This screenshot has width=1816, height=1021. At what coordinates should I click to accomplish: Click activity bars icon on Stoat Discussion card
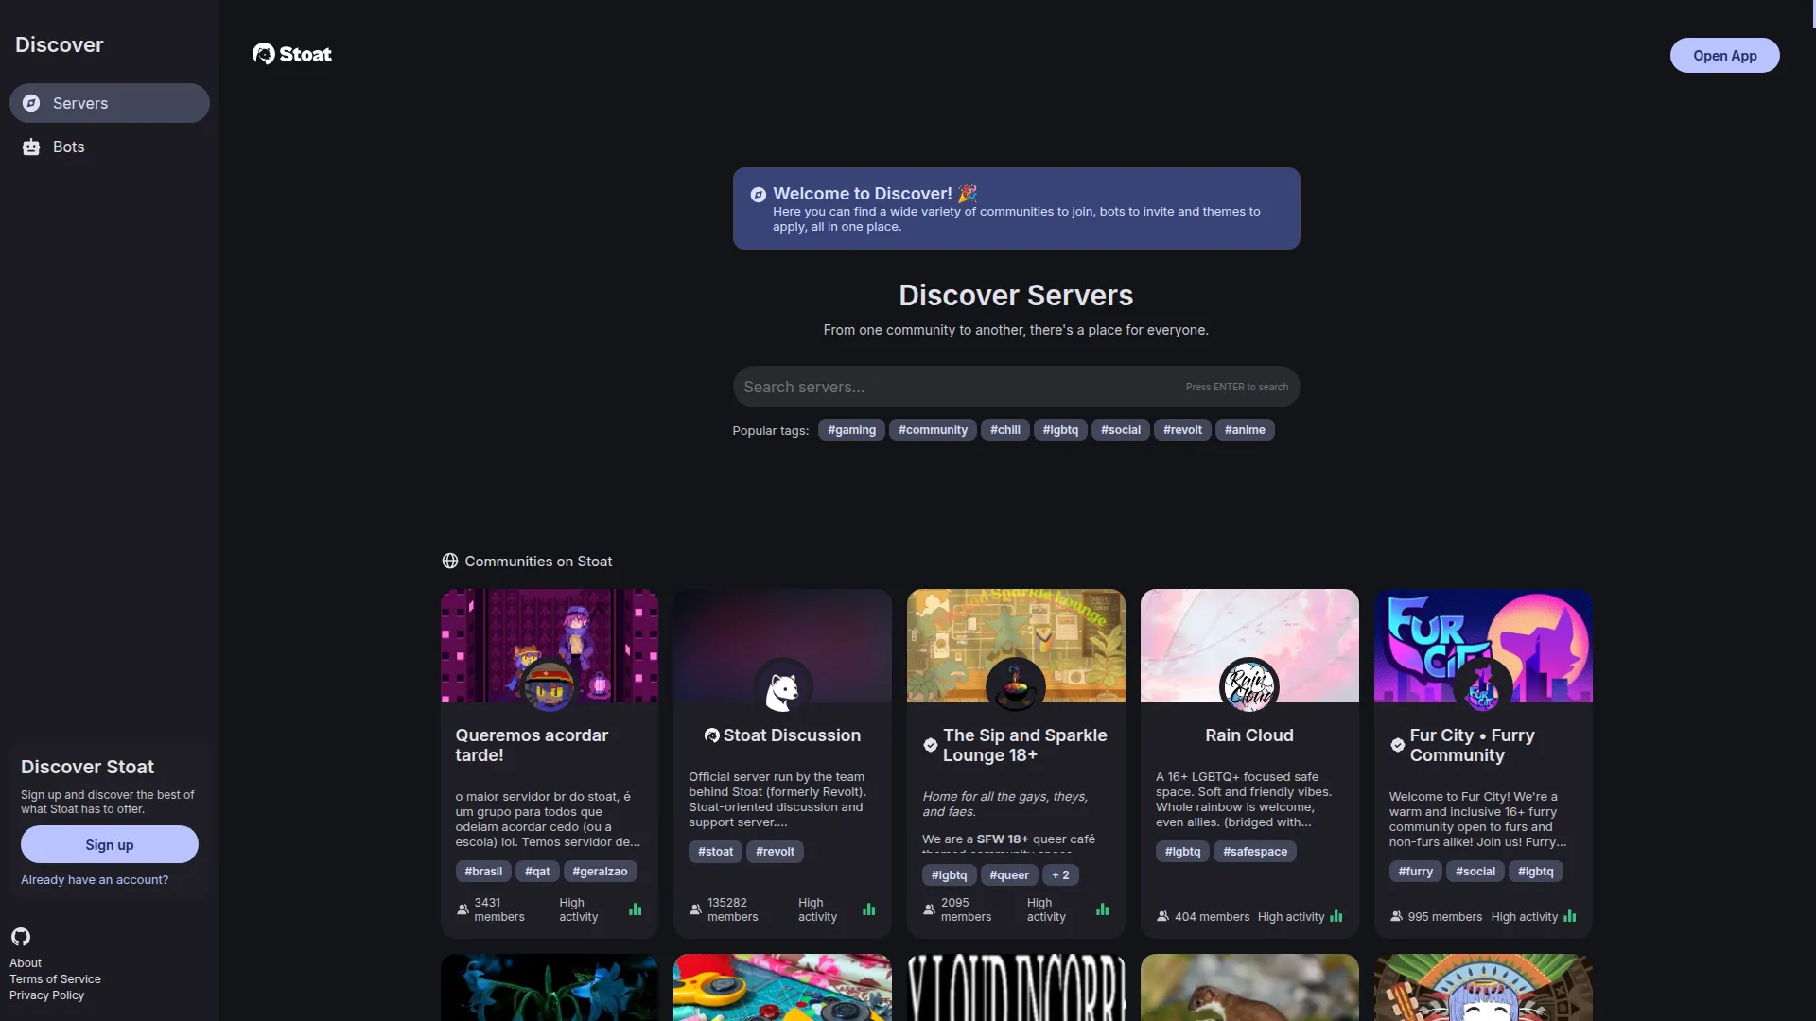(x=868, y=909)
